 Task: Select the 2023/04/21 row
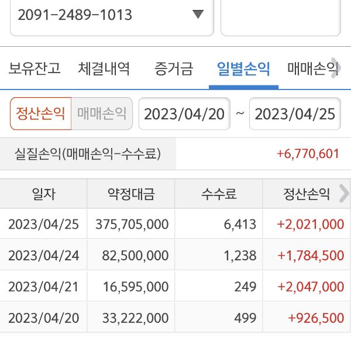(175, 287)
